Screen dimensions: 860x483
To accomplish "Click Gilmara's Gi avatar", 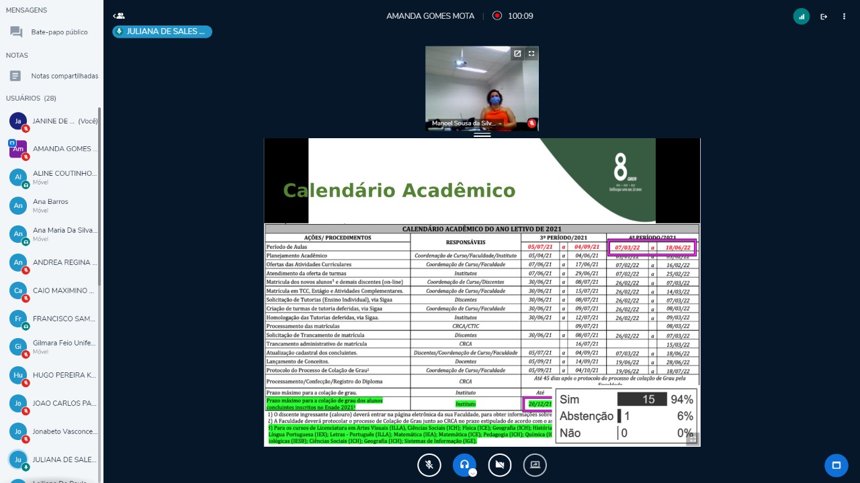I will (x=18, y=347).
